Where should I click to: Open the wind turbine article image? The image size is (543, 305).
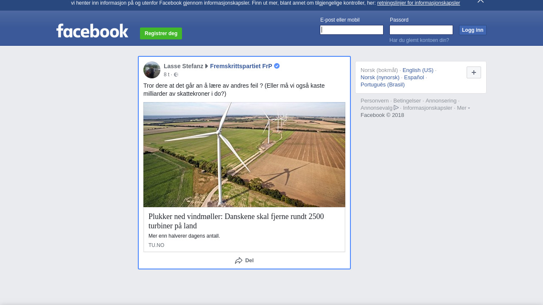coord(244,155)
